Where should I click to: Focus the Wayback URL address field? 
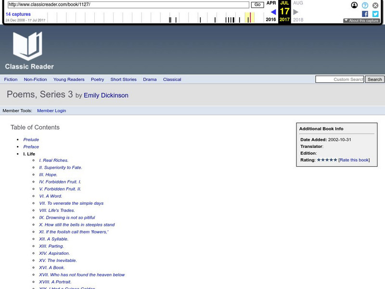[x=128, y=5]
